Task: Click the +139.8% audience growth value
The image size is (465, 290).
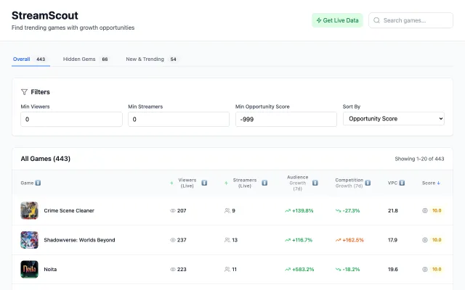Action: point(302,211)
